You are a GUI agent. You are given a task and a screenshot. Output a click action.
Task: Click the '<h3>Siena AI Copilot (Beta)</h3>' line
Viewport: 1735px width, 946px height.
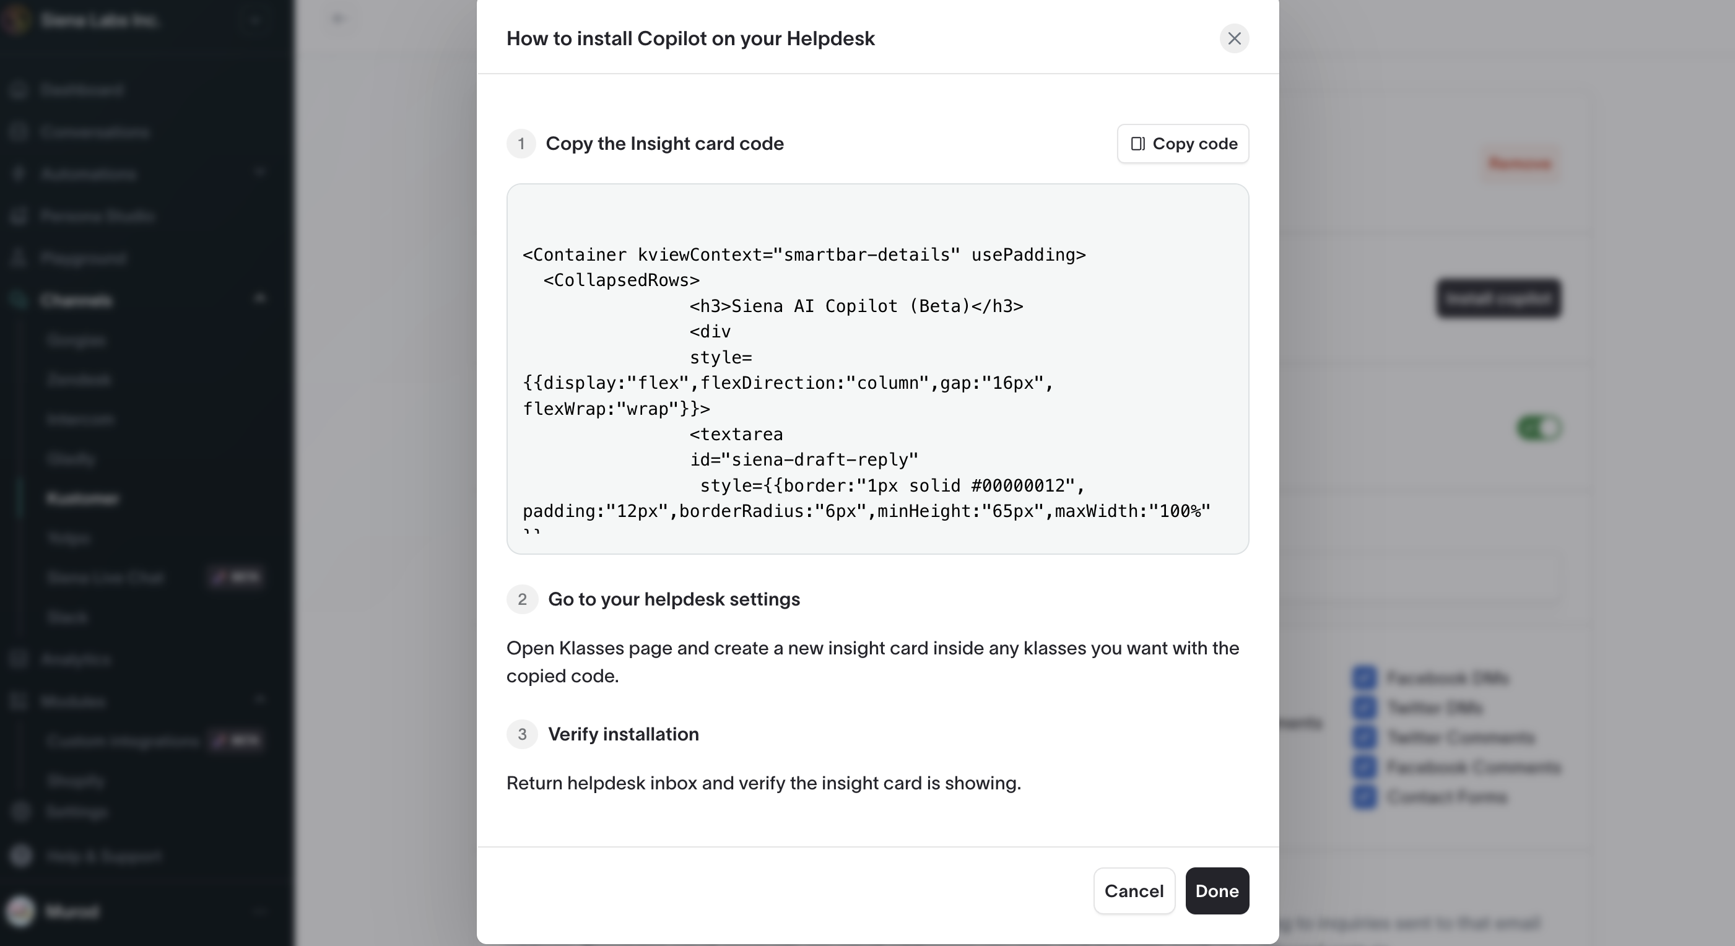pos(856,306)
